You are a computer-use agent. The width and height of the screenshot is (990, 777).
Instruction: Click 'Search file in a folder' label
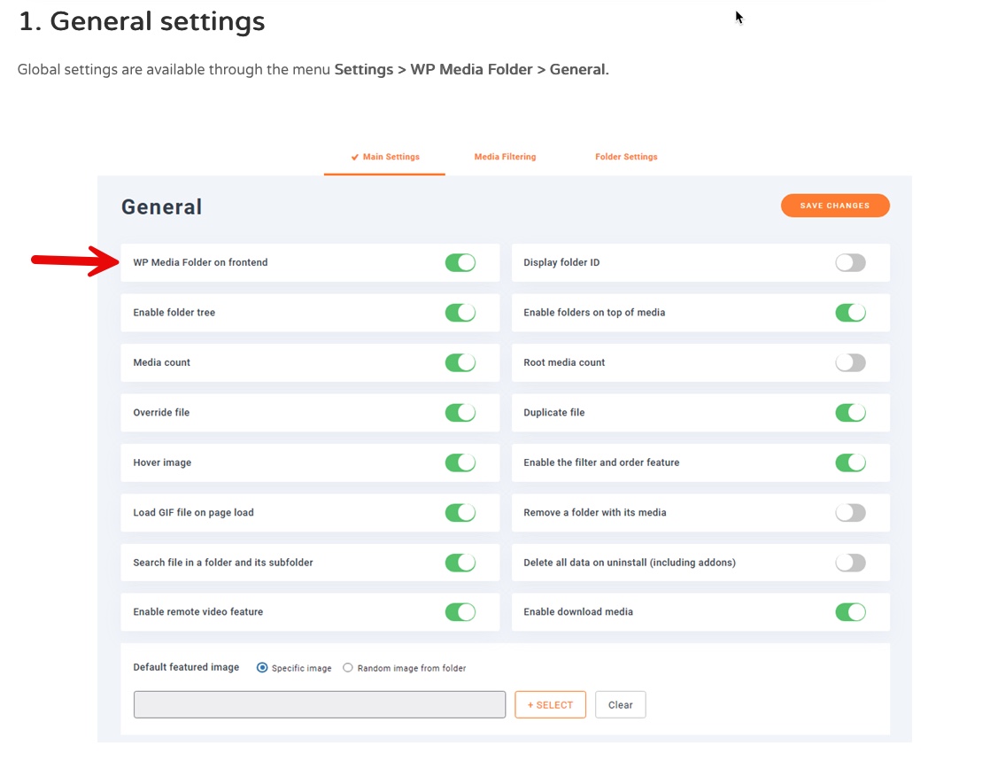pyautogui.click(x=223, y=563)
